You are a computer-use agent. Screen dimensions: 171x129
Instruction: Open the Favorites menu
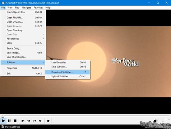click(x=38, y=8)
